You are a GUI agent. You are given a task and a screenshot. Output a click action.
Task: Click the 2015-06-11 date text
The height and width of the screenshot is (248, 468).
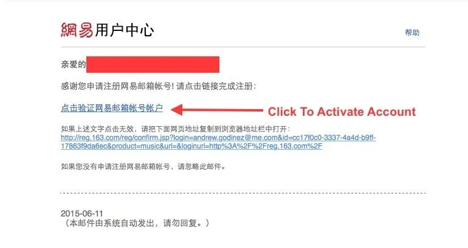click(x=82, y=213)
